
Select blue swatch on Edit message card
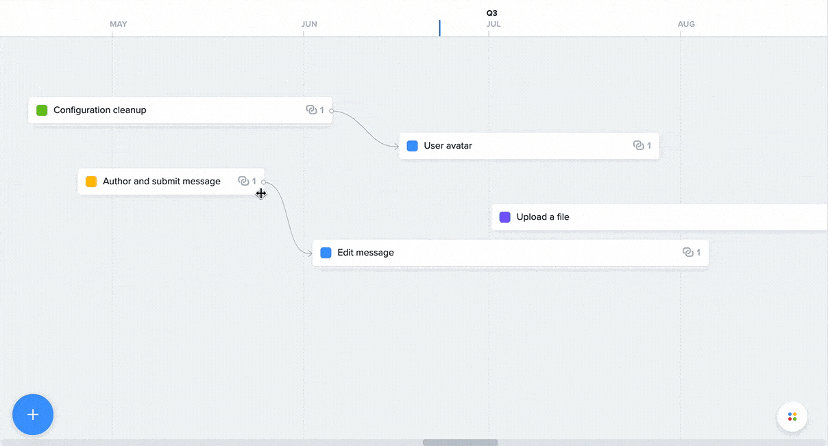(x=326, y=253)
